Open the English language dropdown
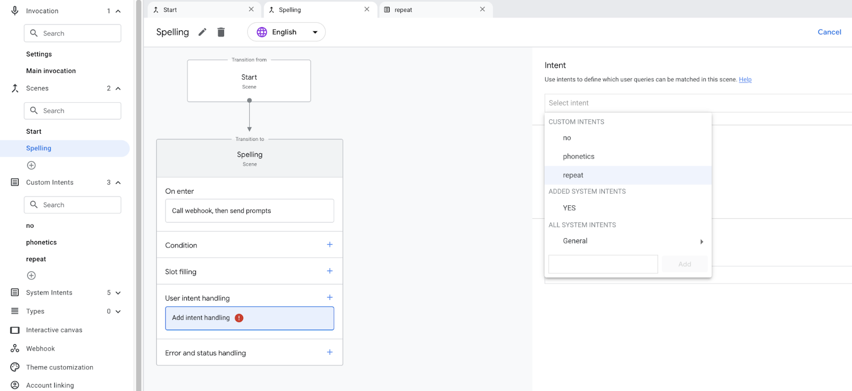 coord(286,32)
